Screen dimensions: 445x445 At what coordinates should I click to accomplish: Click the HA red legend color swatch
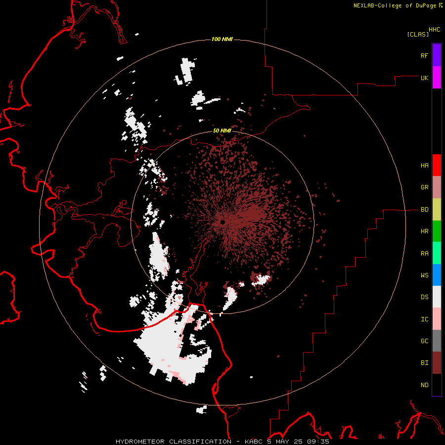point(437,165)
